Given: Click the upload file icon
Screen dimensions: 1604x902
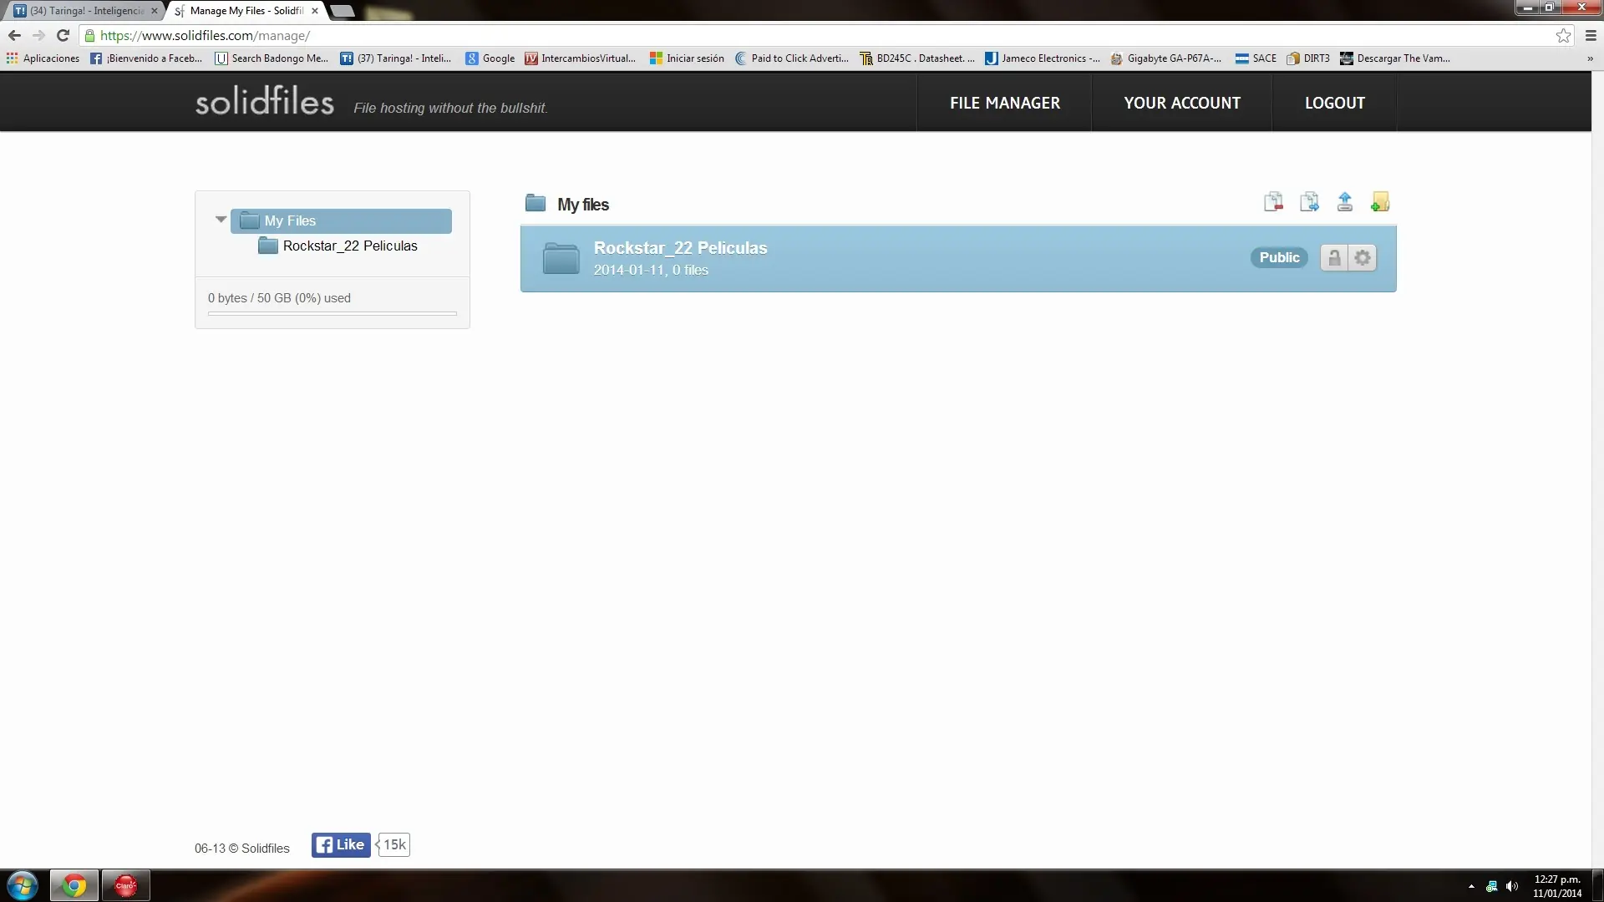Looking at the screenshot, I should point(1345,202).
